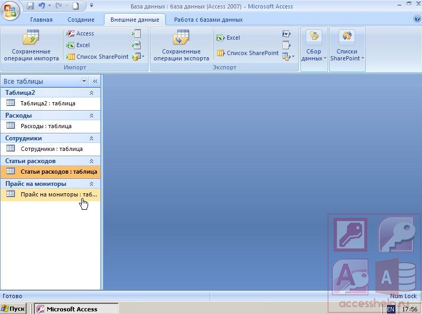422x314 pixels.
Task: Click the Статьи расходов group header
Action: pyautogui.click(x=50, y=162)
